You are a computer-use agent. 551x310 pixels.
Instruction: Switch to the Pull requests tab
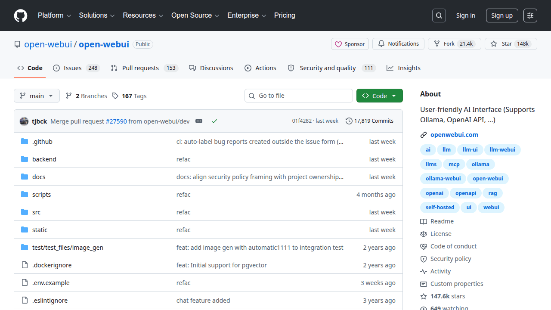click(144, 68)
